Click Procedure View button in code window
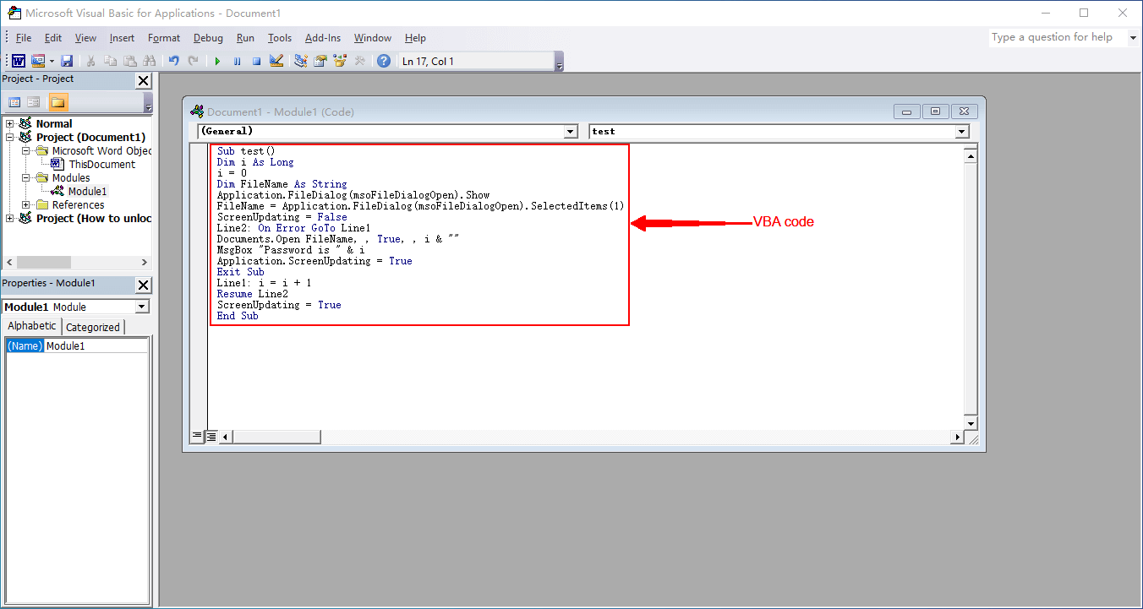 click(x=197, y=437)
